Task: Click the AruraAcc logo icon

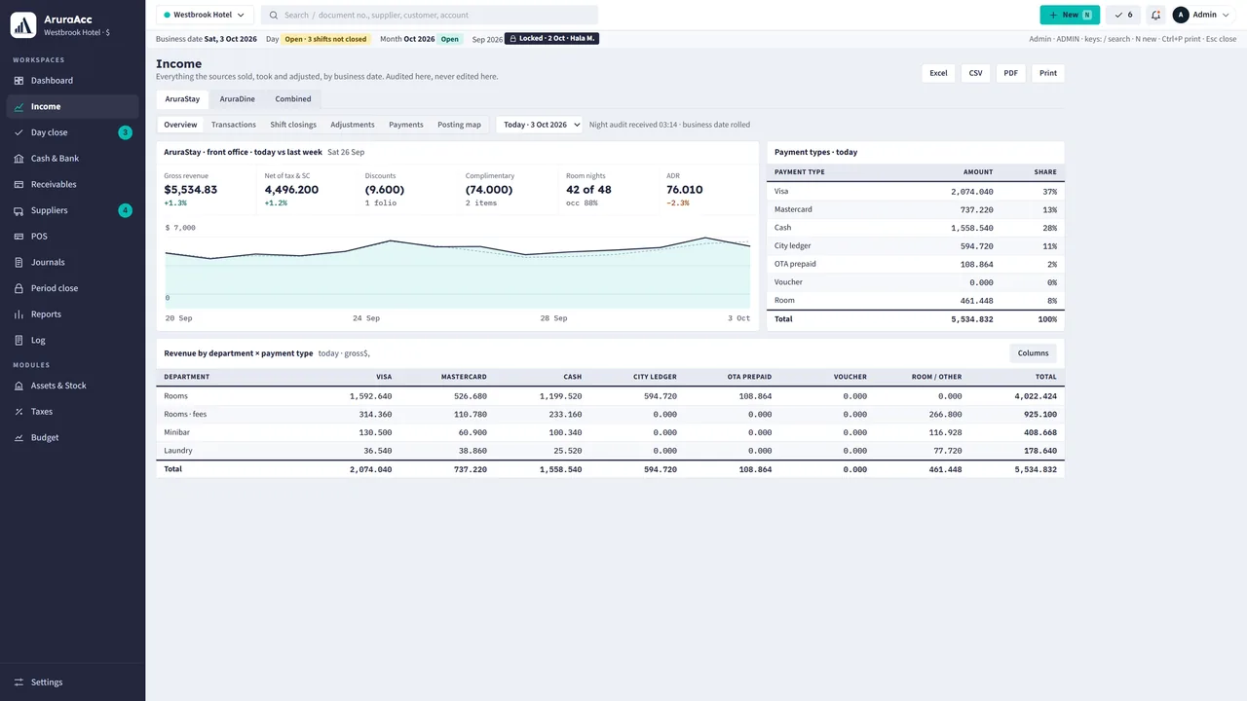Action: (23, 24)
